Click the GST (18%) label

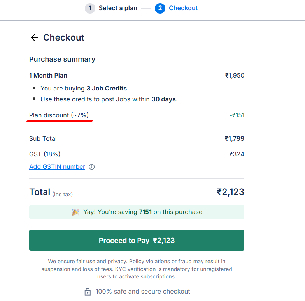point(45,154)
